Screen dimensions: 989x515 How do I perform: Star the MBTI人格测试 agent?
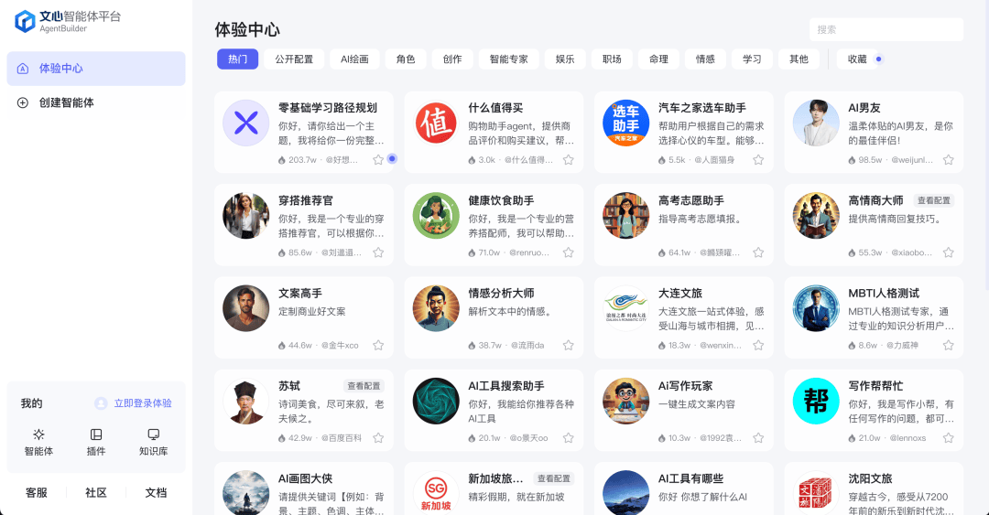pyautogui.click(x=948, y=345)
